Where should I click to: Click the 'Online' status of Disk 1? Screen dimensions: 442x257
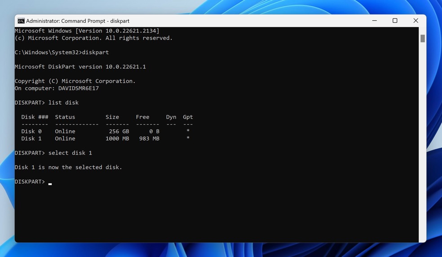pyautogui.click(x=65, y=138)
